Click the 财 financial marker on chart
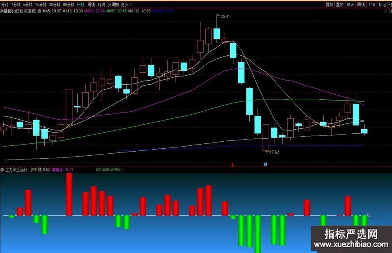Viewport: 392px width, 253px height. (265, 165)
